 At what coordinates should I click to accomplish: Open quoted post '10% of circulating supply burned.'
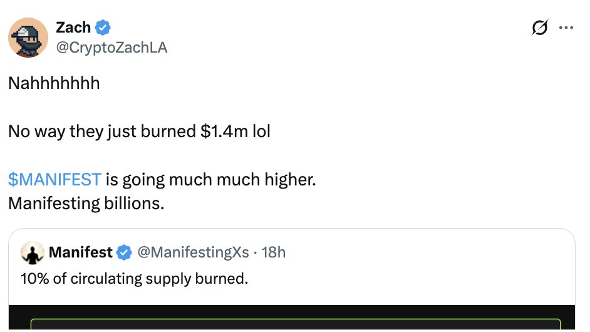tap(134, 279)
